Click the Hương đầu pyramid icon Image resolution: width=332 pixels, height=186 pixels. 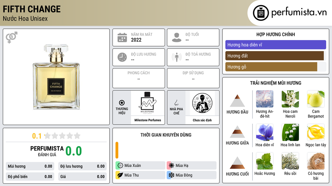[x=237, y=101]
